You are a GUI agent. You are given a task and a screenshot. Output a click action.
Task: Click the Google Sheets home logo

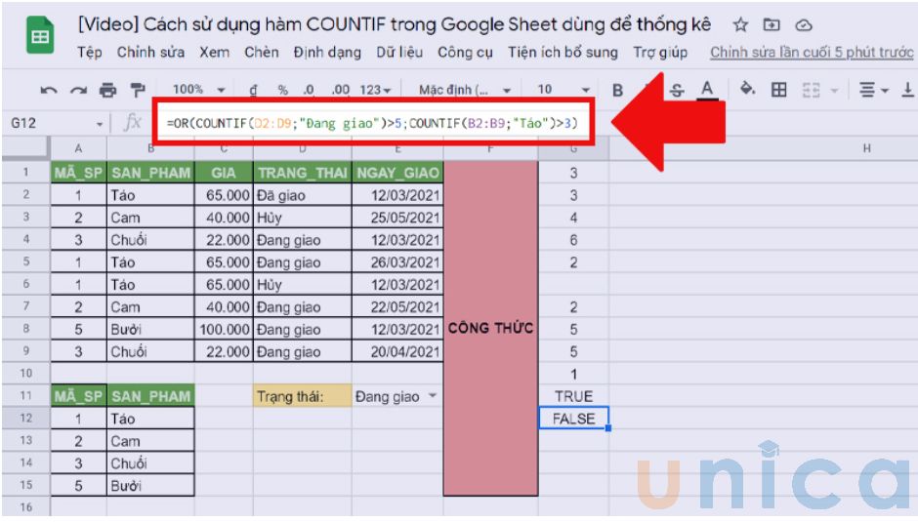pos(40,36)
